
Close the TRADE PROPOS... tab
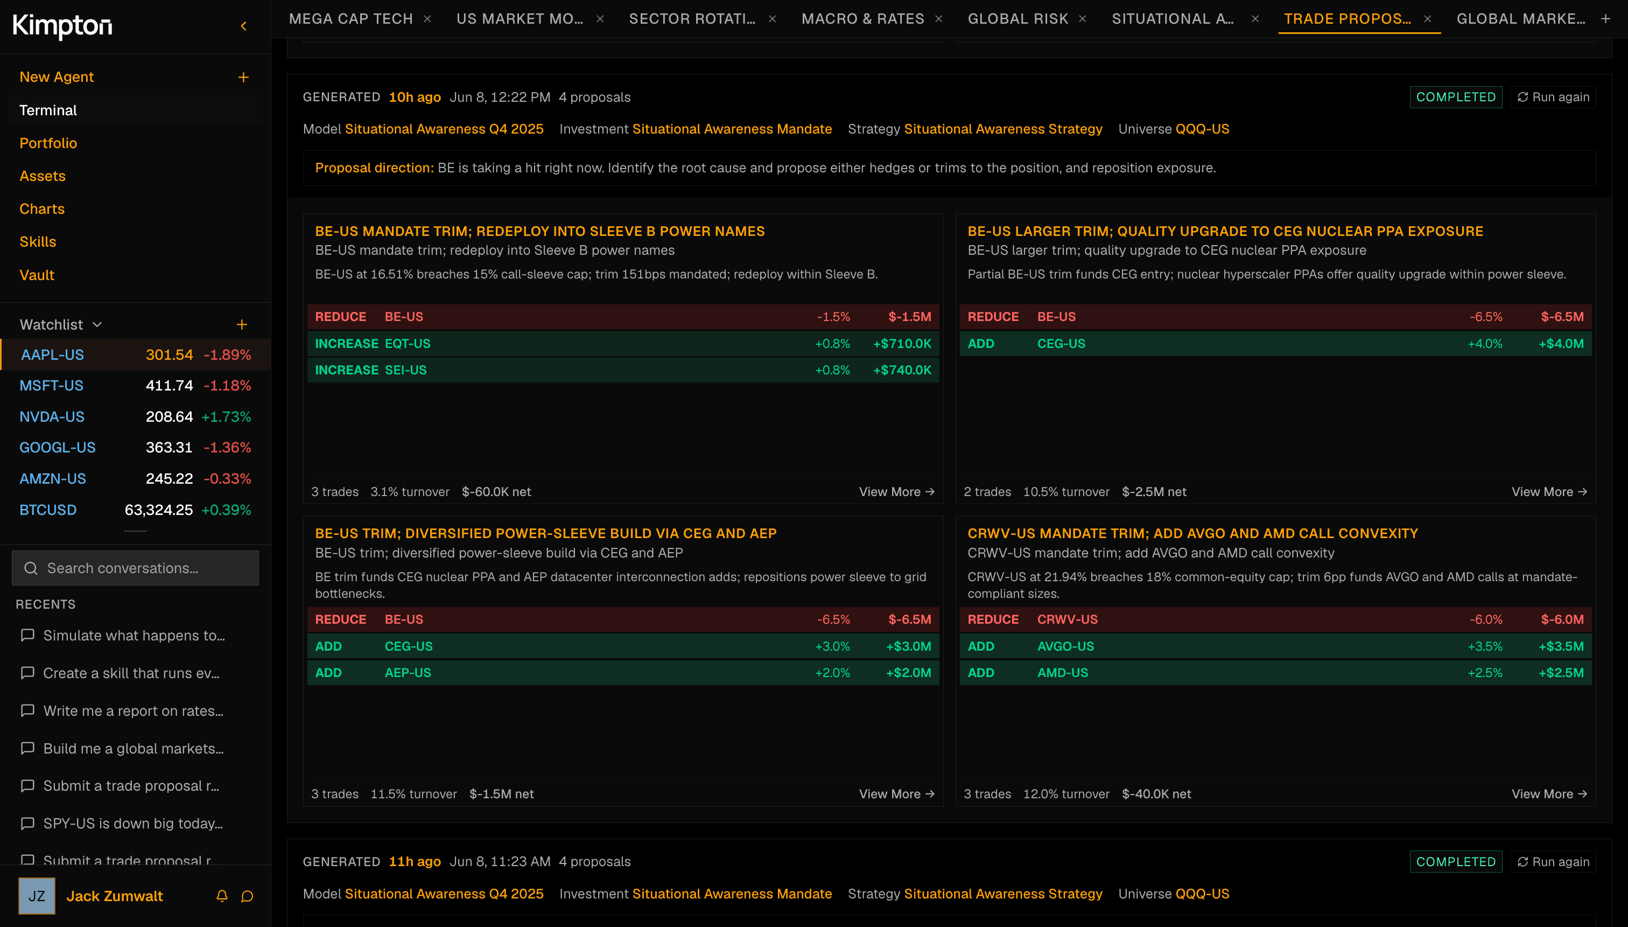(1428, 19)
